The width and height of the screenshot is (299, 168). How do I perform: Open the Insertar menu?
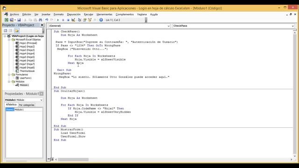(46, 14)
